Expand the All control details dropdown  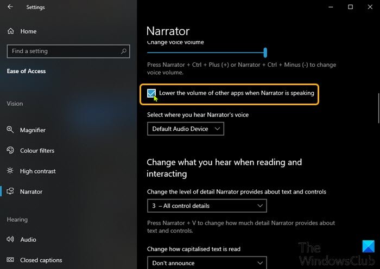207,206
